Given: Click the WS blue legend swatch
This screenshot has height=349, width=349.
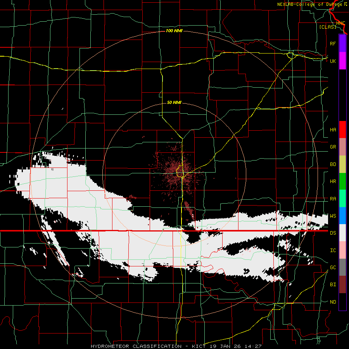Looking at the screenshot, I should [342, 216].
